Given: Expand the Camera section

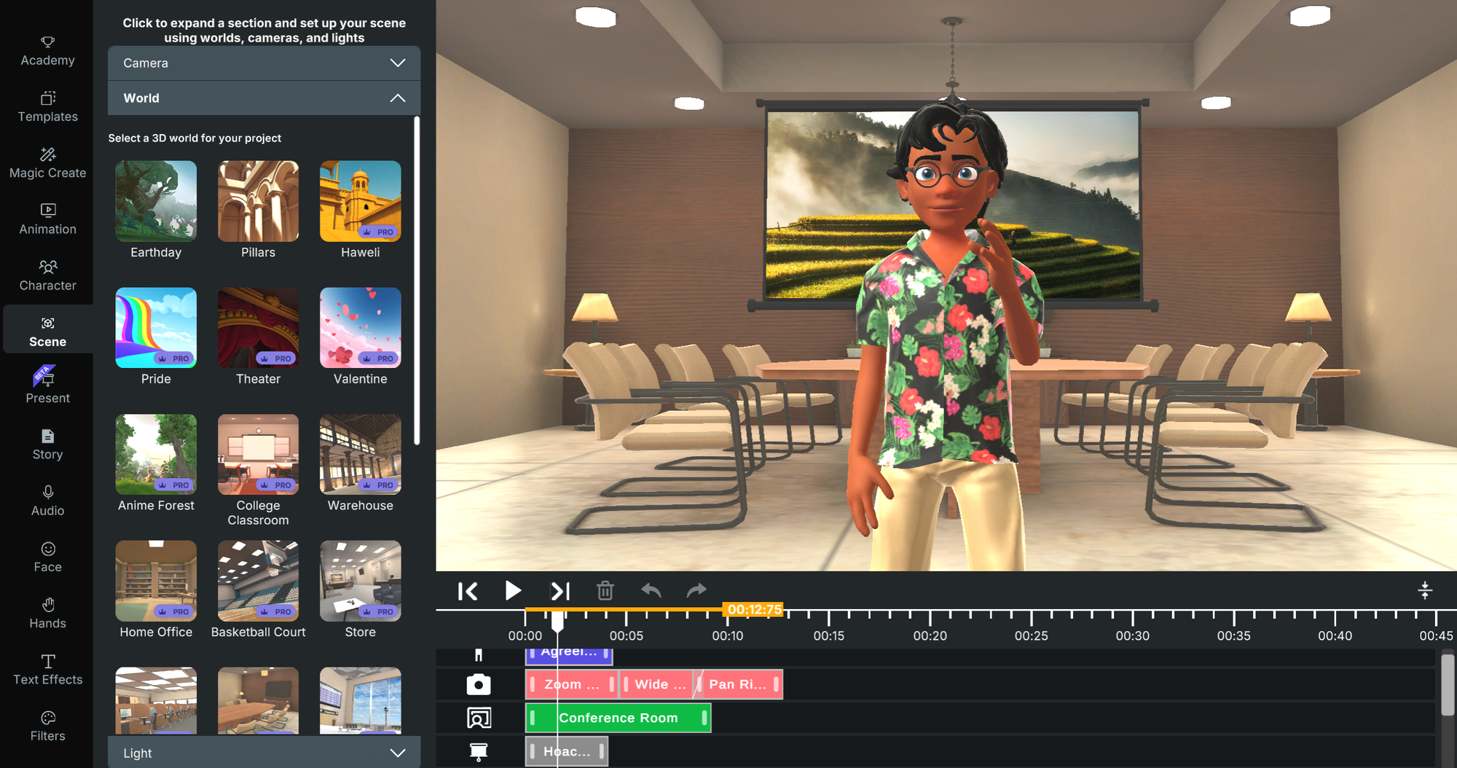Looking at the screenshot, I should pyautogui.click(x=264, y=63).
